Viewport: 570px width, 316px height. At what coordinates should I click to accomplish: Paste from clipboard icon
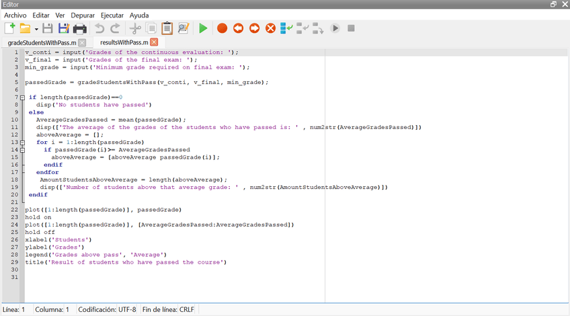(167, 28)
